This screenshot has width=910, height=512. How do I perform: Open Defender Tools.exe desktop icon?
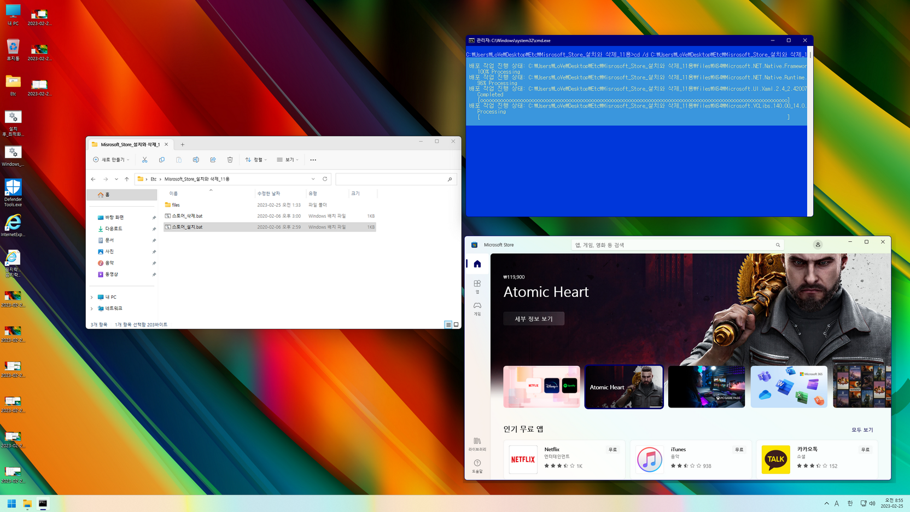(x=13, y=193)
